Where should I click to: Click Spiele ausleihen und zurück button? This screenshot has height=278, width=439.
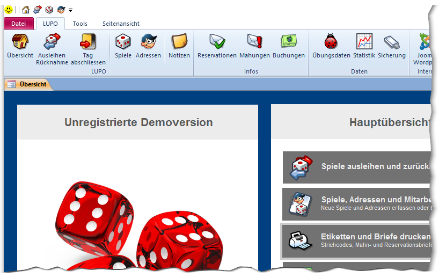coord(357,167)
